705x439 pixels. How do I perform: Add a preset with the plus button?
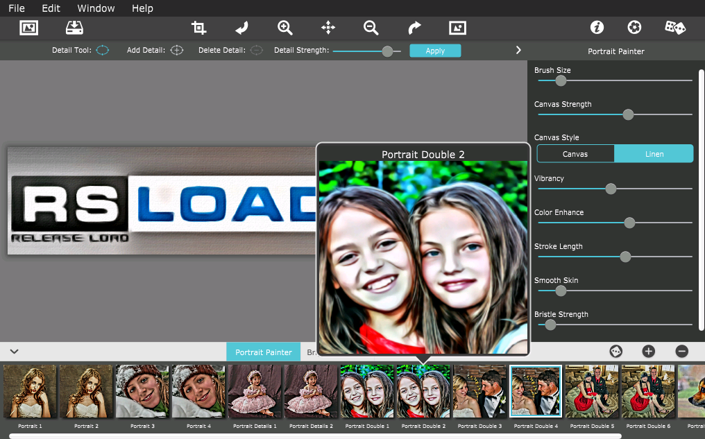pyautogui.click(x=648, y=352)
